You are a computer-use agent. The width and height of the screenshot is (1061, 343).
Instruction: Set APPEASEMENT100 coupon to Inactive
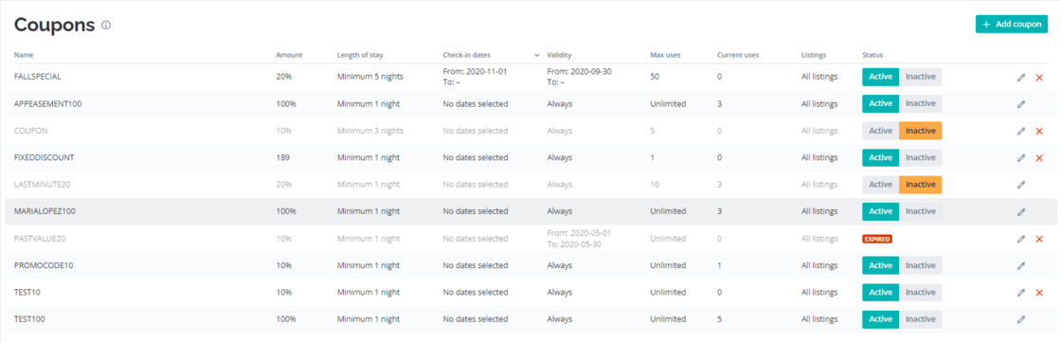[x=920, y=103]
